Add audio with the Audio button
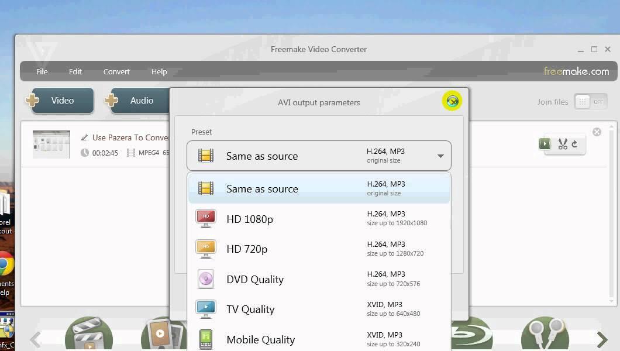The width and height of the screenshot is (620, 351). (137, 101)
